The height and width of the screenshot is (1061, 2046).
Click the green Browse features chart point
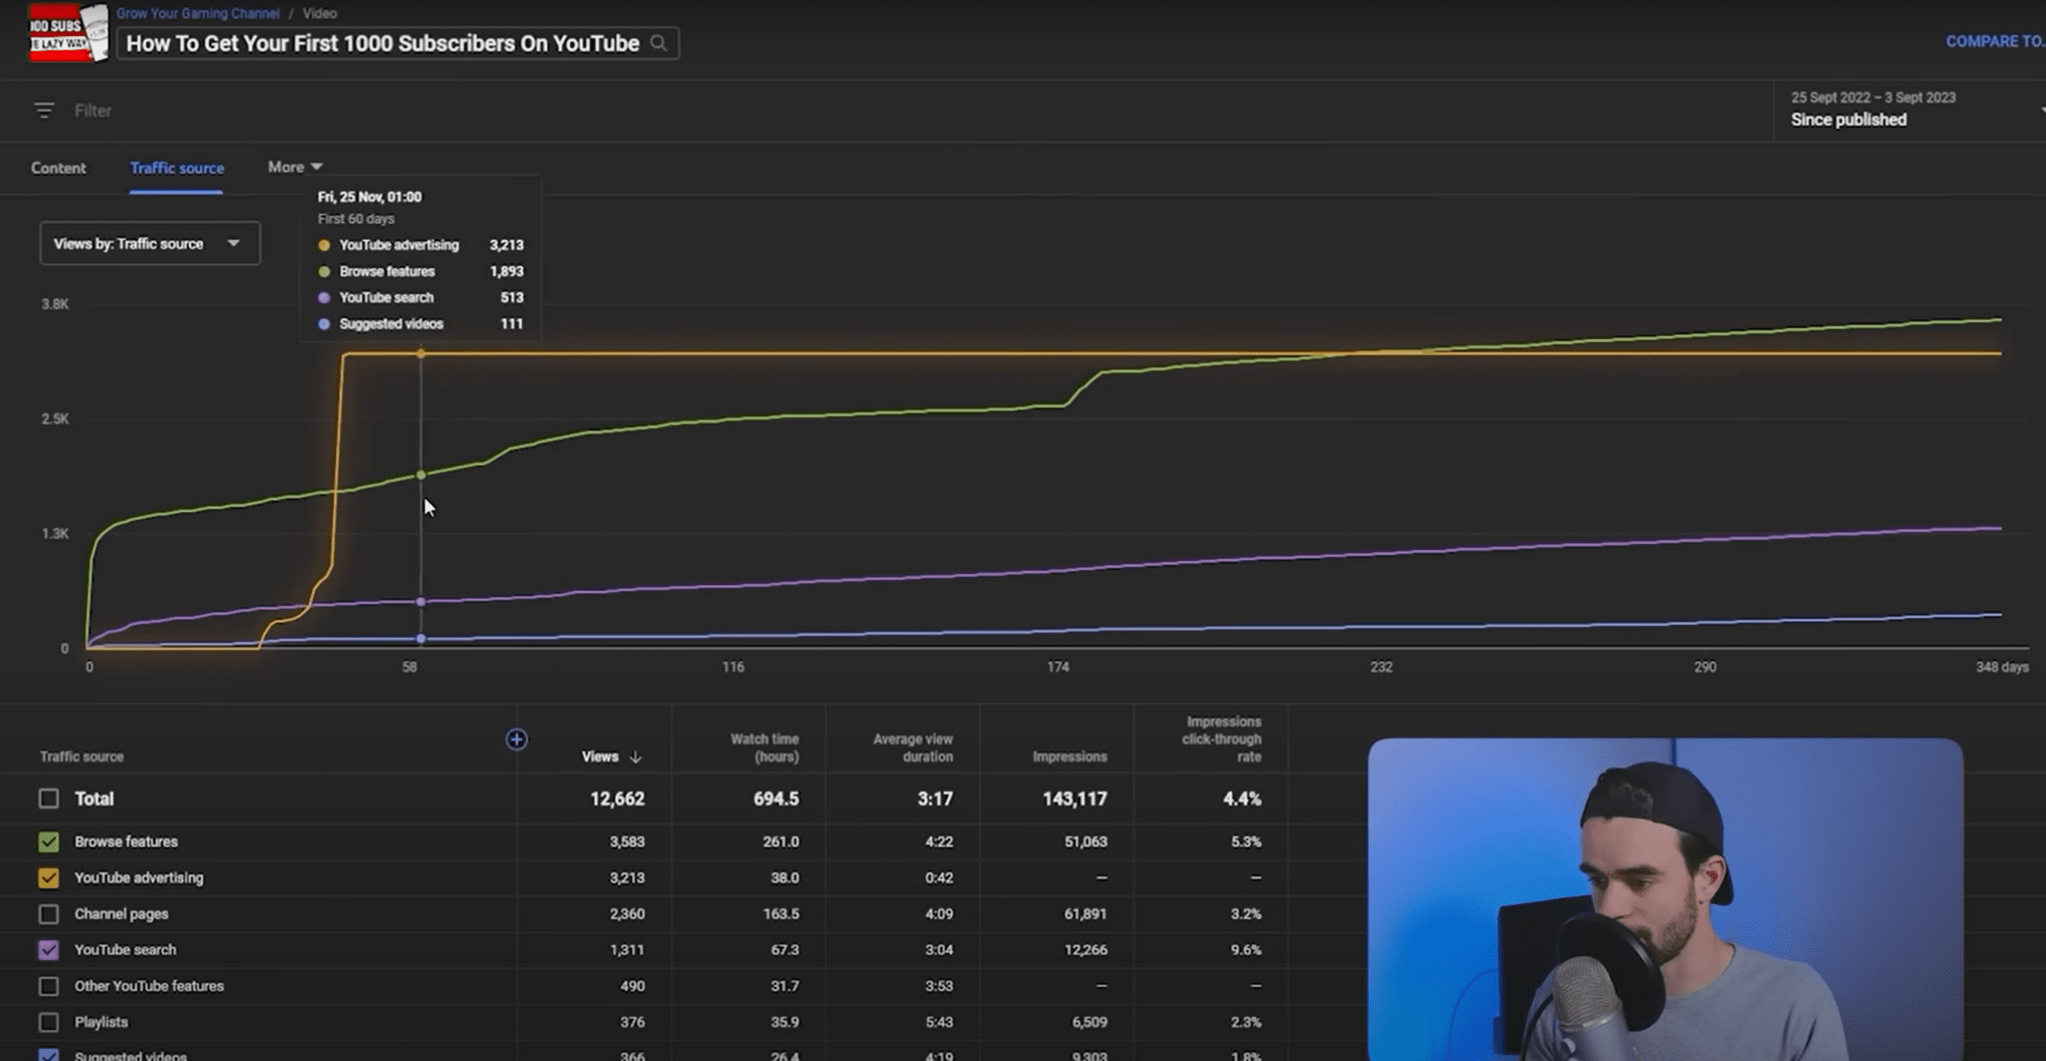tap(421, 475)
